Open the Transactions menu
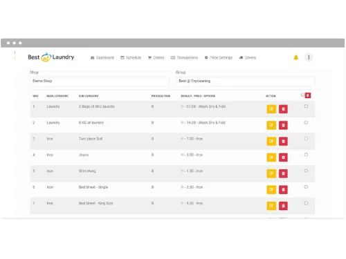 184,57
